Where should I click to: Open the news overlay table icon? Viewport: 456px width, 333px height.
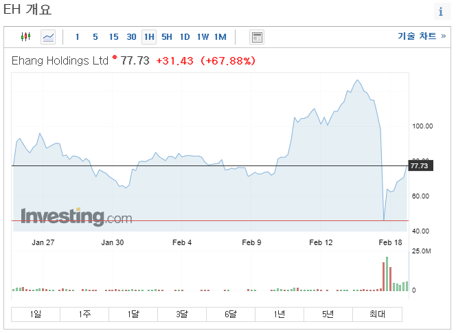point(257,37)
